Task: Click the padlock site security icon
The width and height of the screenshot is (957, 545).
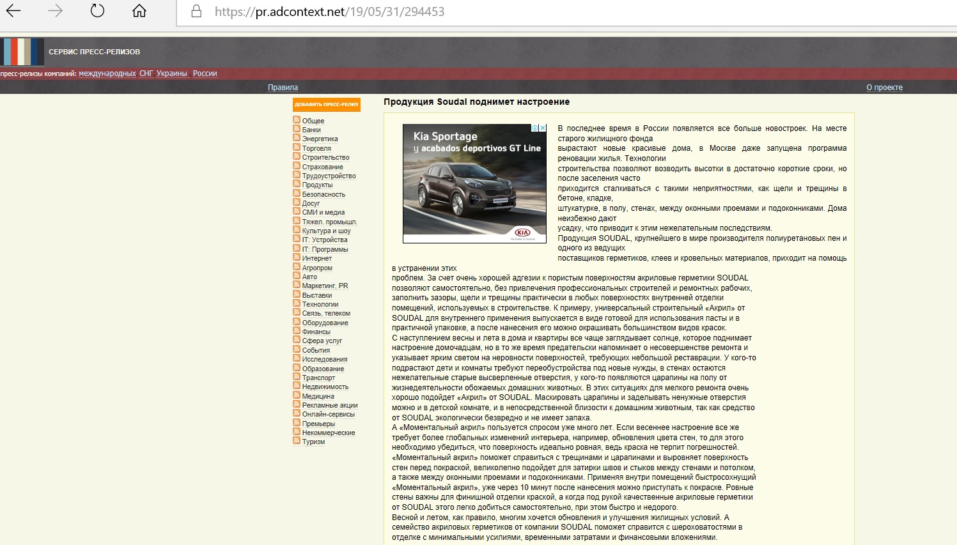Action: coord(196,12)
